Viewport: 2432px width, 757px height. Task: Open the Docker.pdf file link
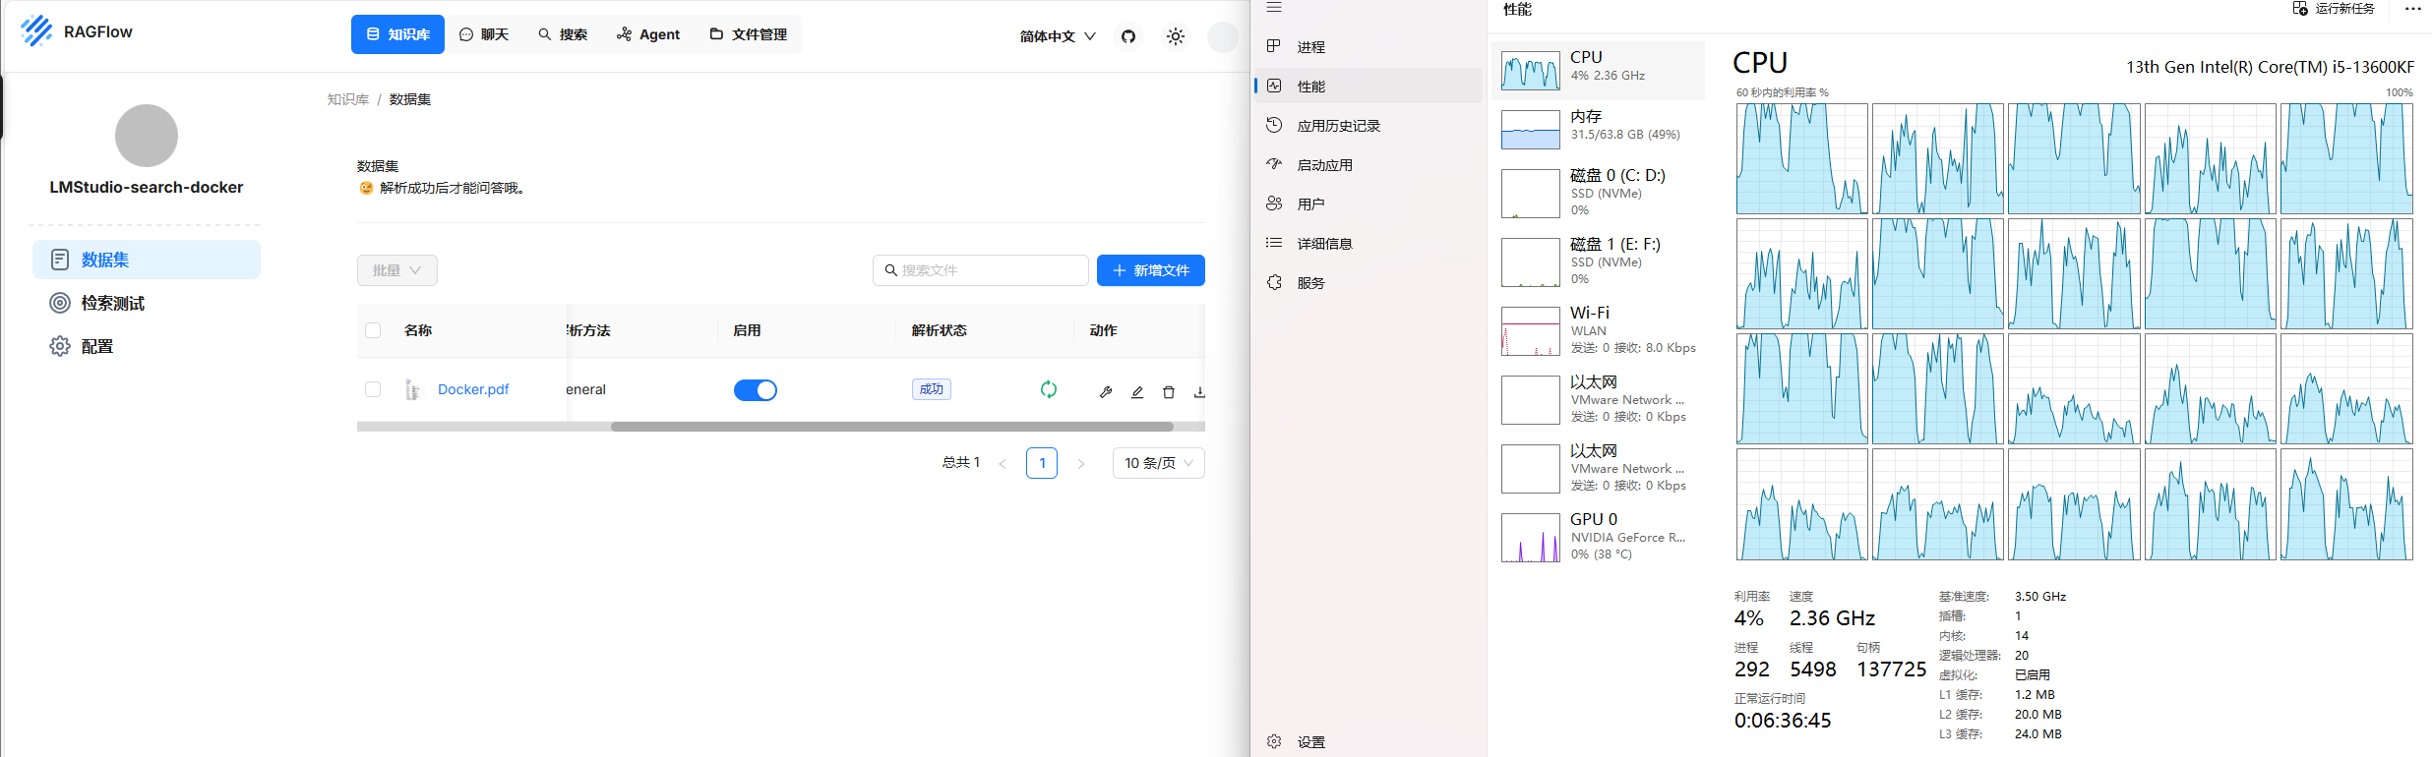coord(473,389)
